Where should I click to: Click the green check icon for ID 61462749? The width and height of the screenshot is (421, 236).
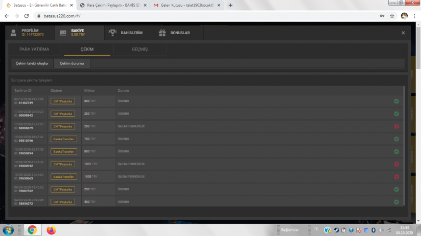pos(396,101)
